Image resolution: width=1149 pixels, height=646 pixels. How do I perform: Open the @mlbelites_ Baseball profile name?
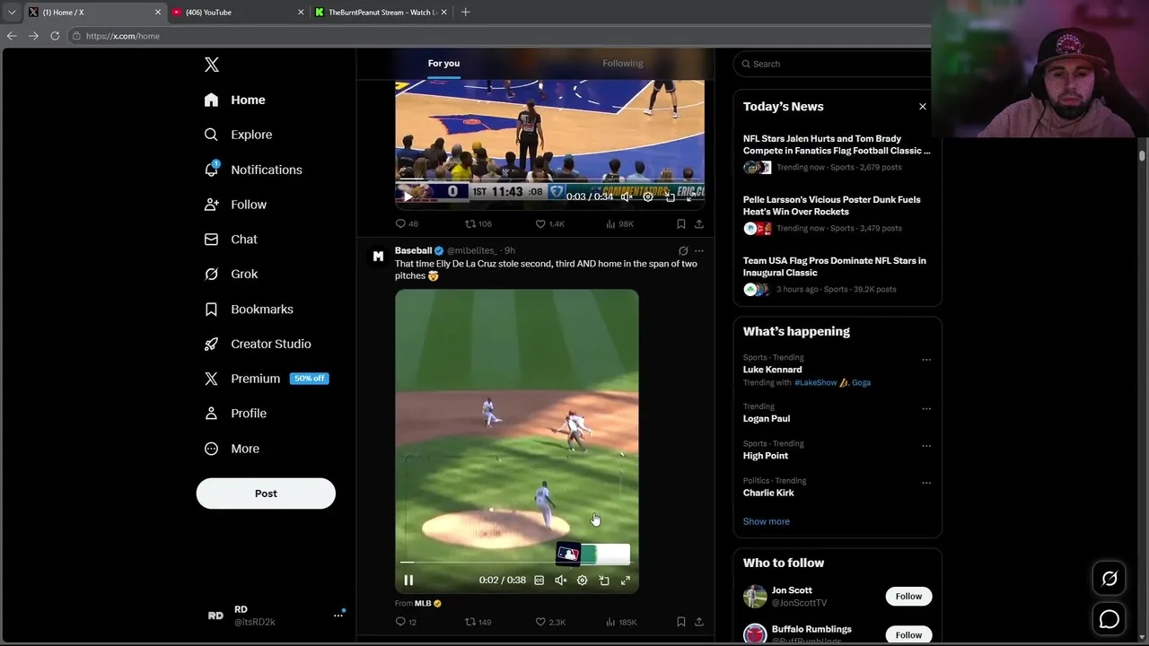[x=413, y=250]
